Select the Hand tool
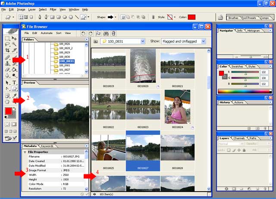Viewport: 276px width, 199px height. [x=7, y=101]
